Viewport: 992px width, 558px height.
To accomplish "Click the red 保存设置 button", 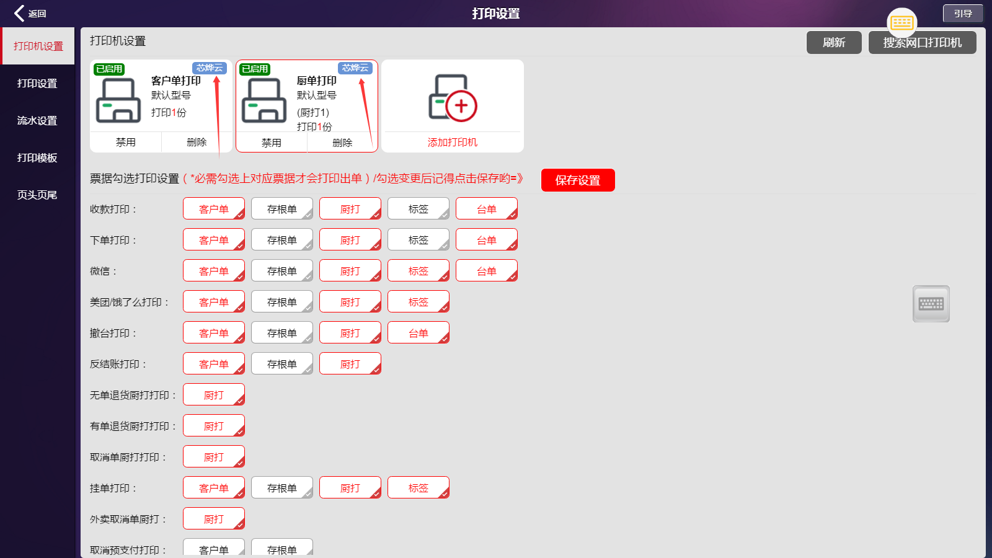I will point(578,180).
